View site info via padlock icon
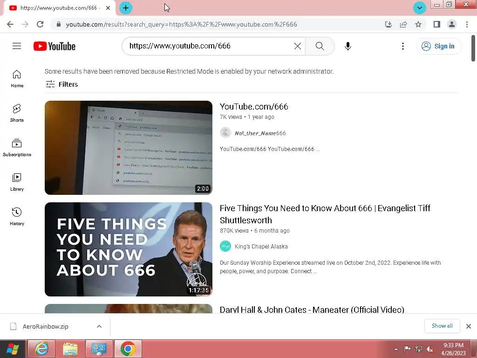Viewport: 477px width, 358px height. (59, 24)
